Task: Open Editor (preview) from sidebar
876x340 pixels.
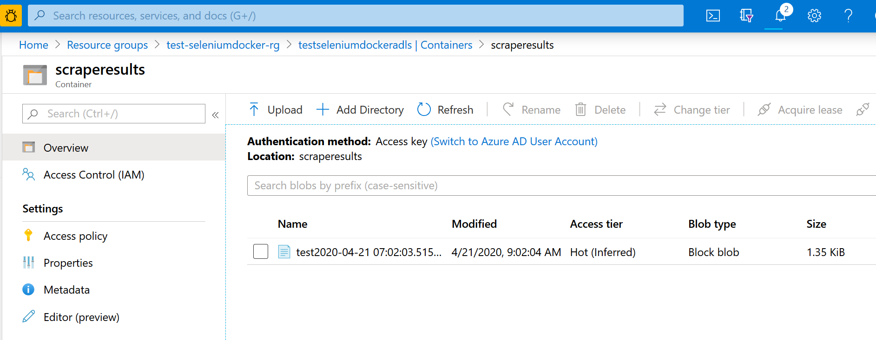Action: click(81, 317)
